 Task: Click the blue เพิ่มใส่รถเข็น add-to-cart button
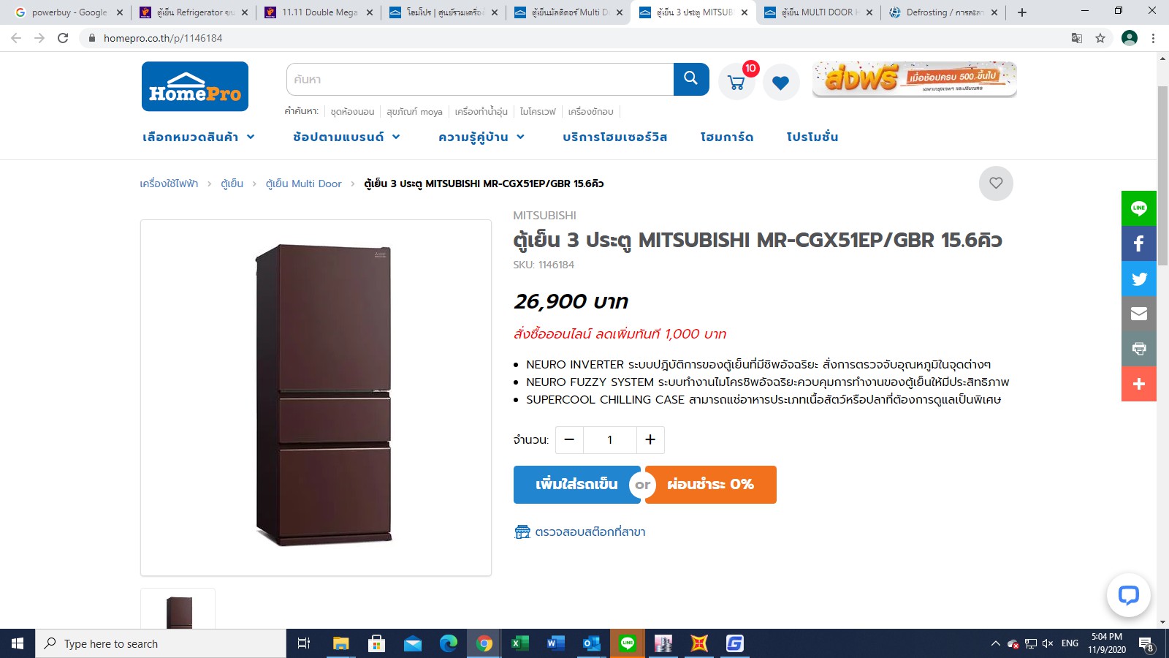click(x=576, y=485)
